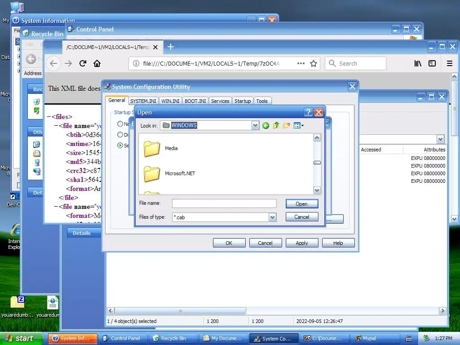This screenshot has height=345, width=460.
Task: Expand the Files of type dropdown
Action: click(x=272, y=217)
